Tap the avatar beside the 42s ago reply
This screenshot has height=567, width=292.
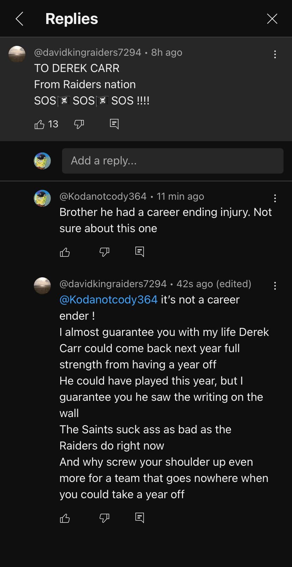tap(42, 286)
